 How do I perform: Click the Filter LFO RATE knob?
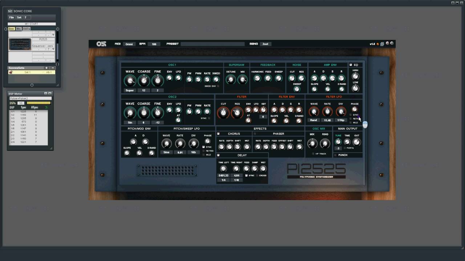[327, 112]
